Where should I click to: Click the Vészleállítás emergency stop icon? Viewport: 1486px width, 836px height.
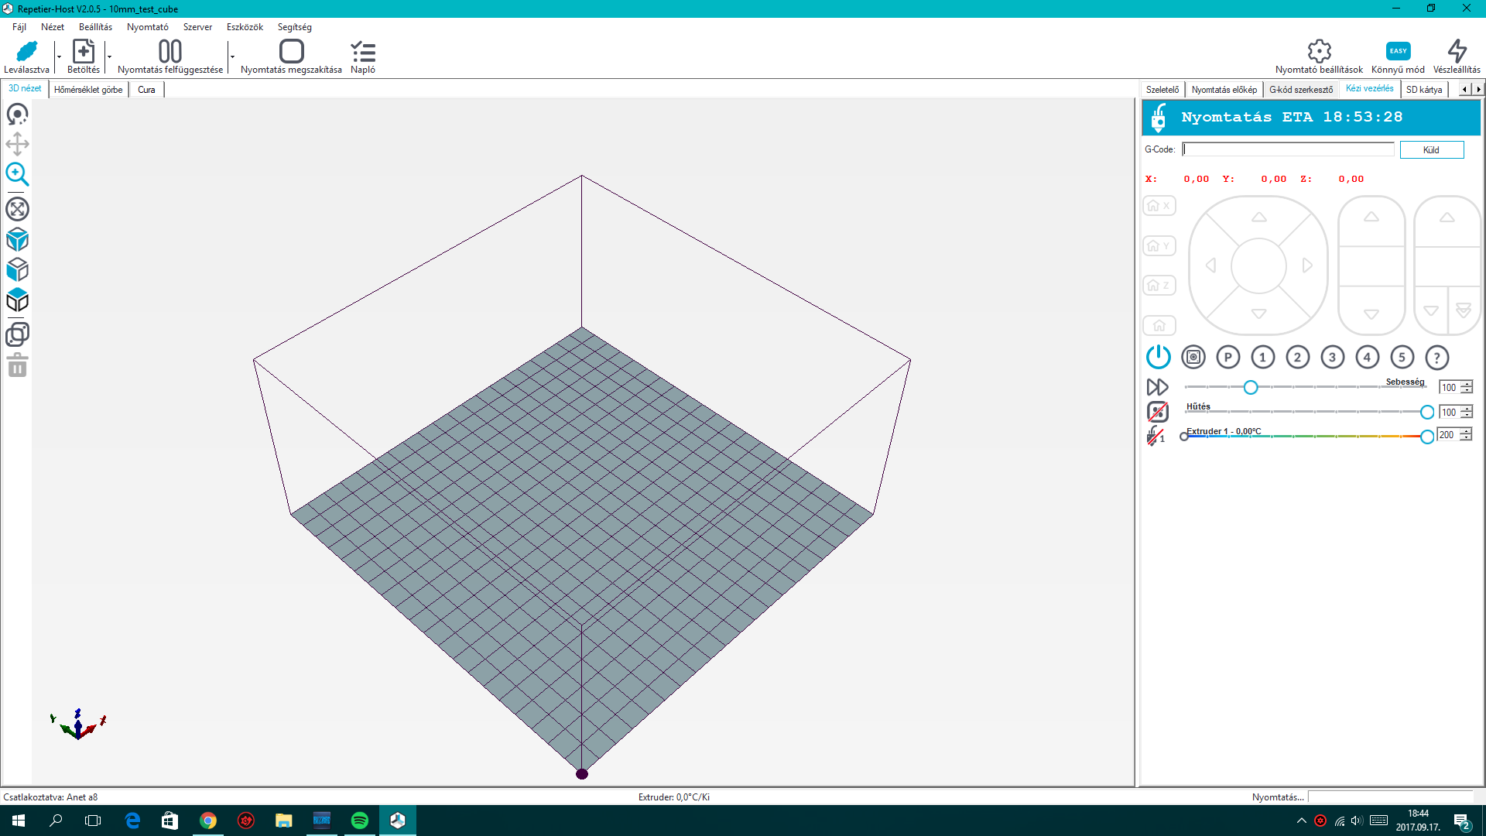coord(1457,51)
